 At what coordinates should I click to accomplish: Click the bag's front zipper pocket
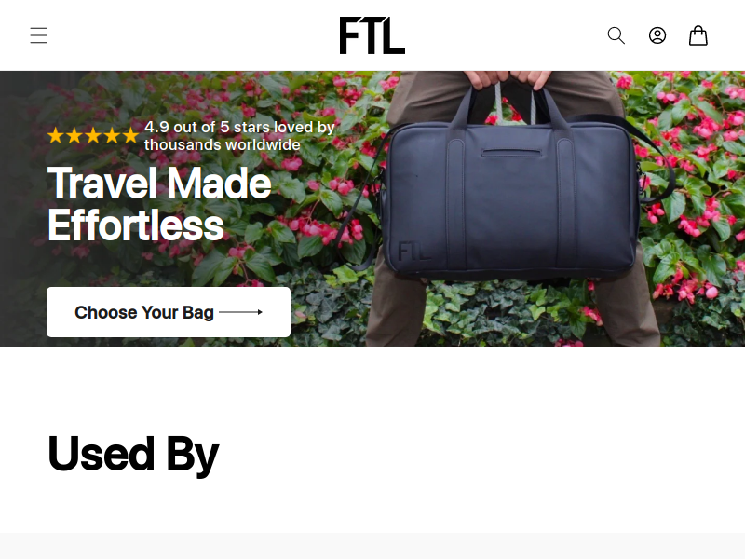click(x=511, y=153)
